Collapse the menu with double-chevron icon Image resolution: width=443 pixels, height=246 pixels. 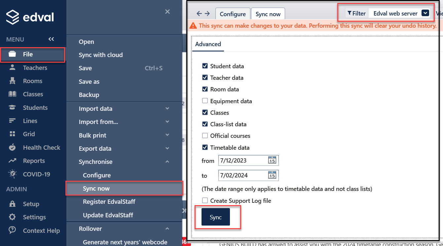pos(51,39)
